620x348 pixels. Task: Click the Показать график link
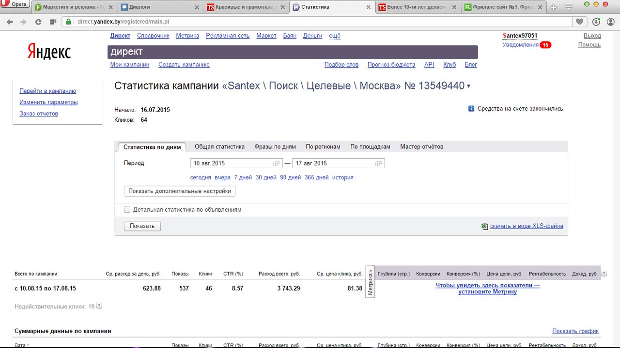tap(575, 331)
